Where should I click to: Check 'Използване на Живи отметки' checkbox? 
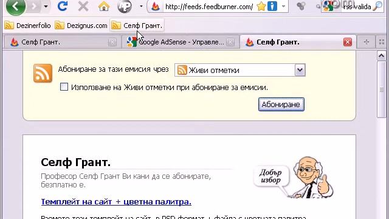pos(64,87)
